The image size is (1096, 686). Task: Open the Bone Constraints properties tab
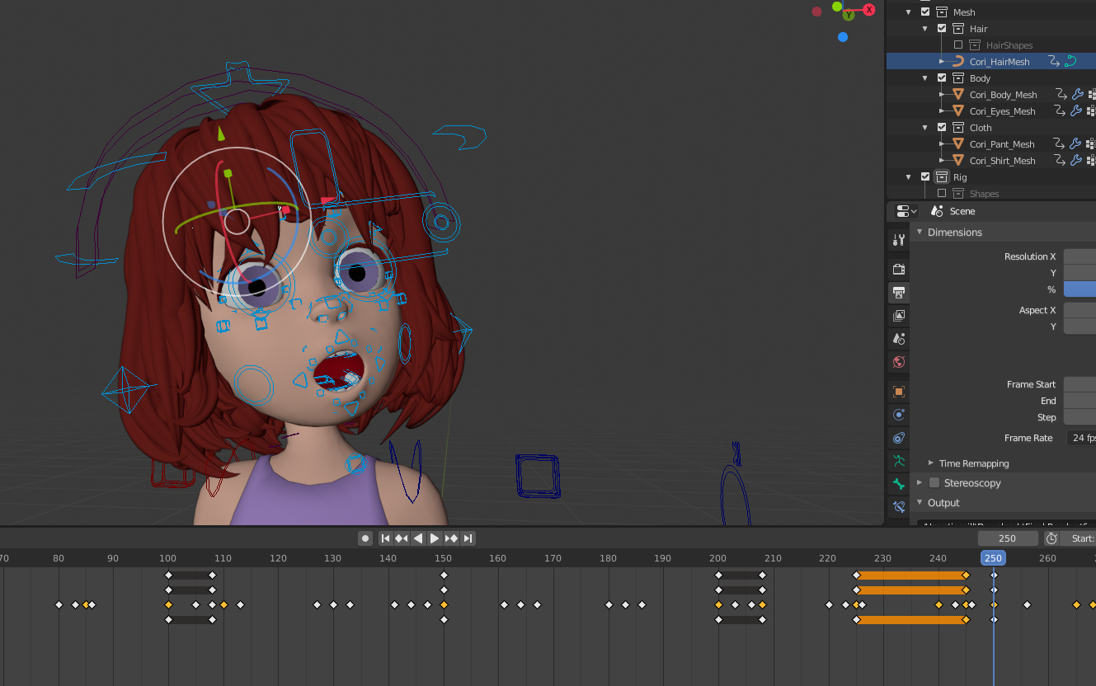click(x=899, y=506)
